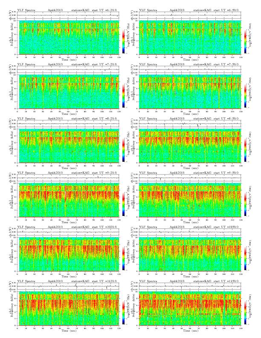Click the ch.1 waveform strip above the 8:50:0 spectrogram
This screenshot has width=261, height=338.
tap(190, 124)
